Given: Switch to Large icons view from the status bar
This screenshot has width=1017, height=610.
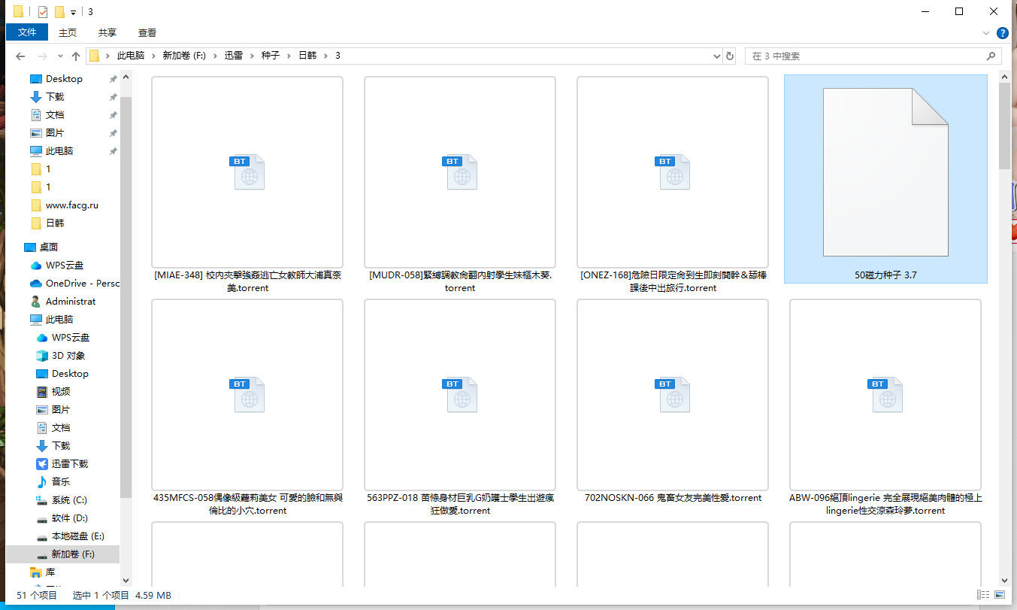Looking at the screenshot, I should click(999, 595).
